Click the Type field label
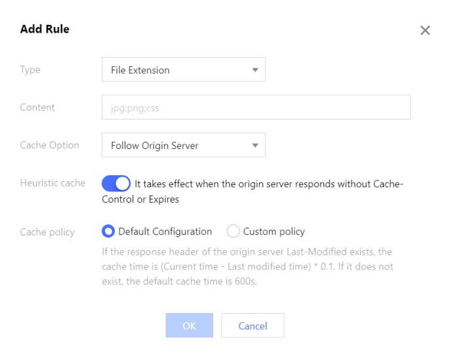 [x=30, y=70]
